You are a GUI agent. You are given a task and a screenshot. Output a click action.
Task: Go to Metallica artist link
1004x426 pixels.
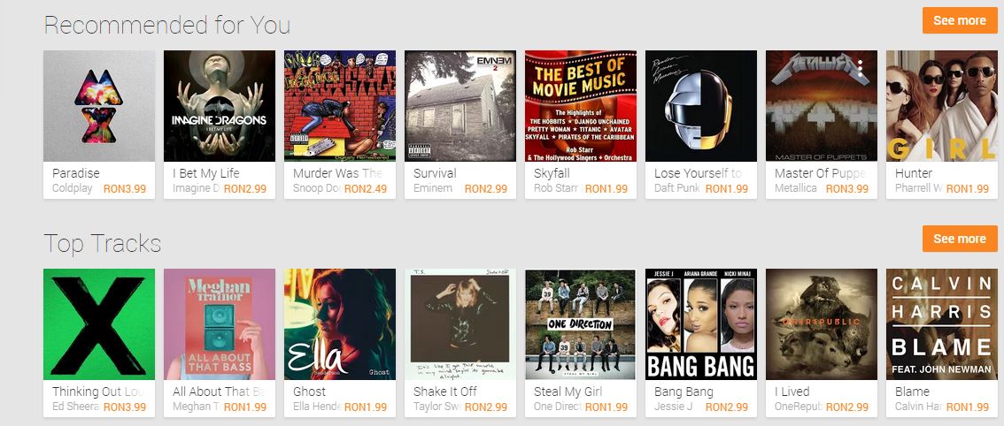(796, 188)
